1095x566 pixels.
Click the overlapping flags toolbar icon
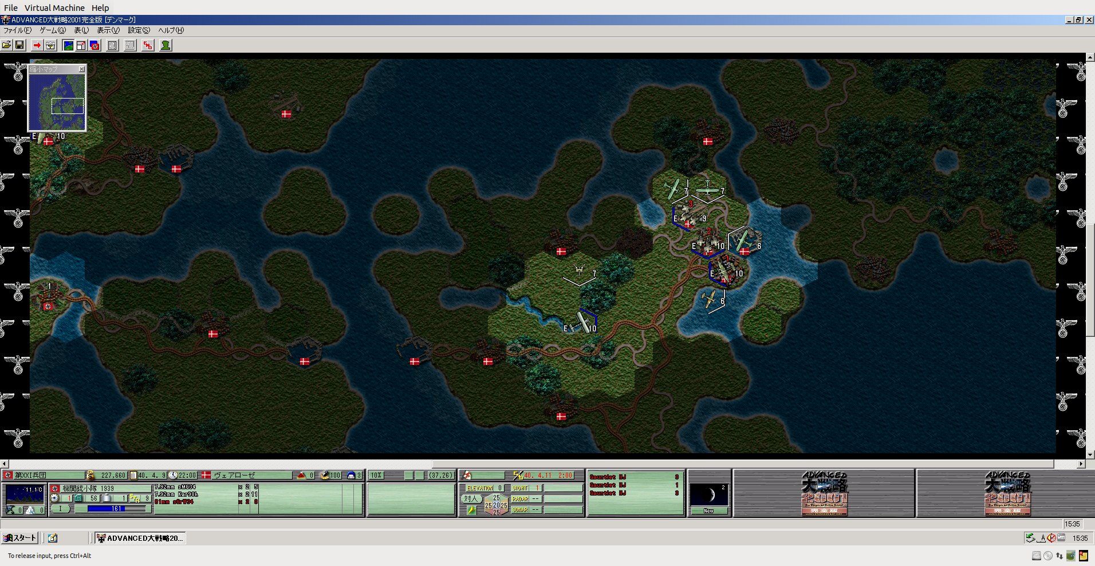pos(94,45)
